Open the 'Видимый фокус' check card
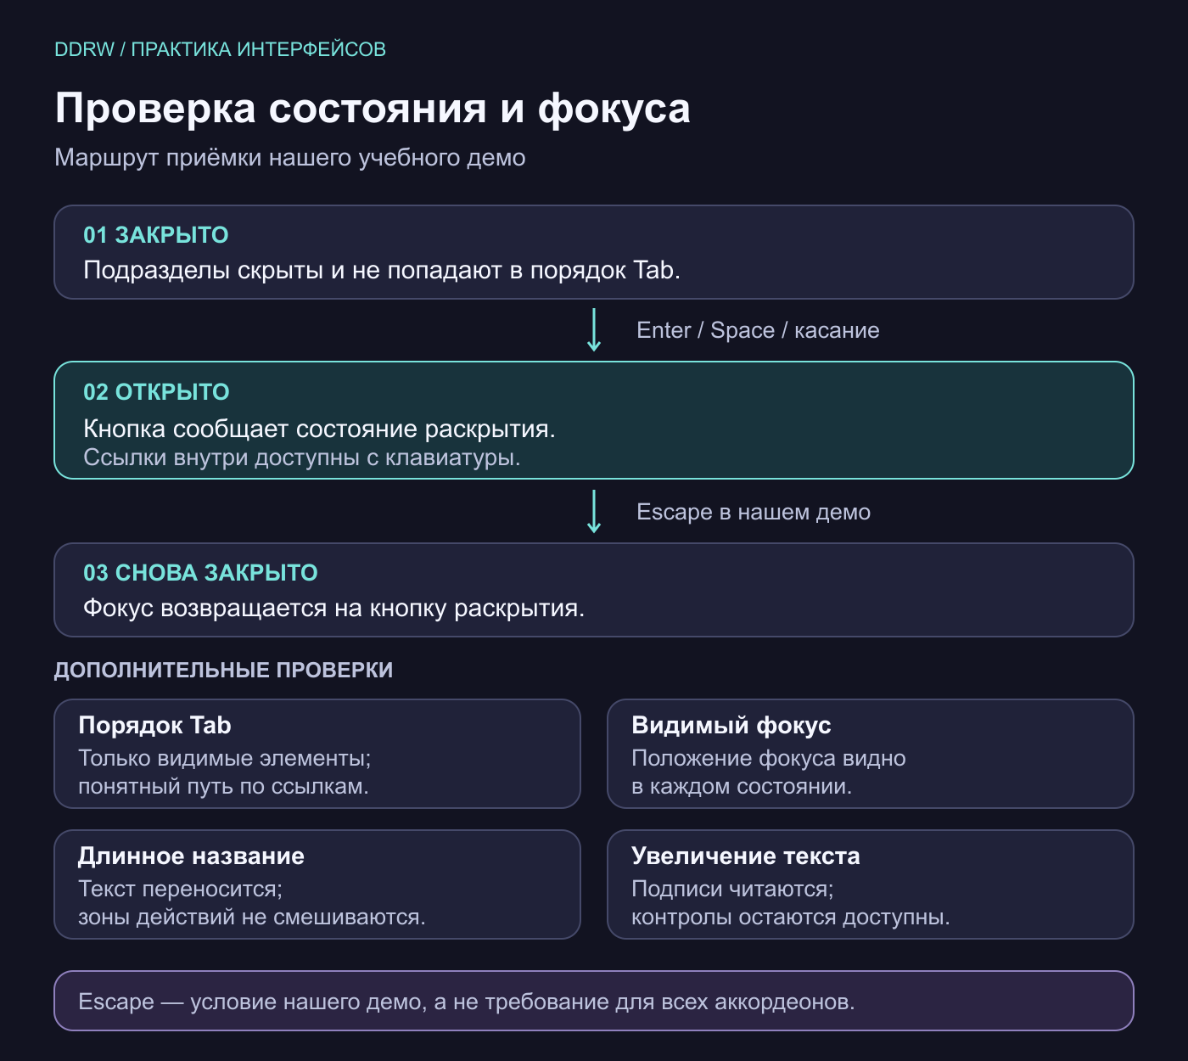The width and height of the screenshot is (1188, 1061). tap(871, 754)
